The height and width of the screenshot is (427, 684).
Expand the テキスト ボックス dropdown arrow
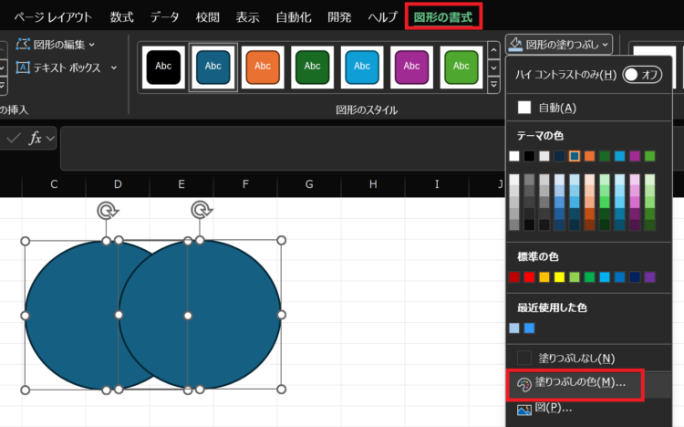point(114,68)
